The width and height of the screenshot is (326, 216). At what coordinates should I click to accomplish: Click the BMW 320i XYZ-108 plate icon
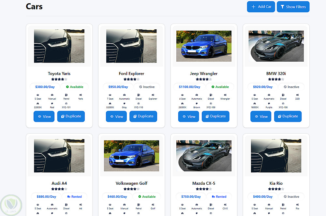click(x=283, y=103)
